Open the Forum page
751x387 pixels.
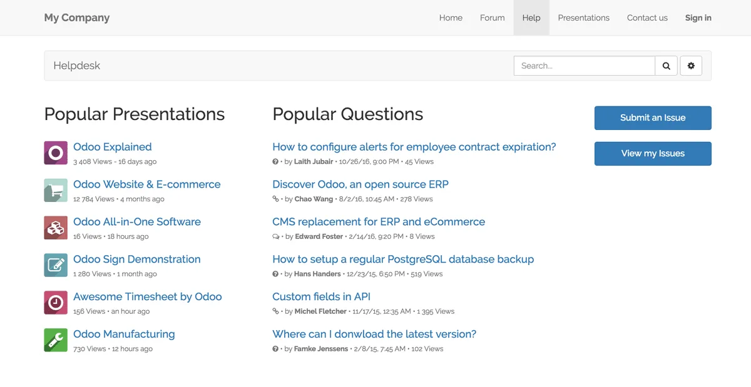(x=492, y=18)
